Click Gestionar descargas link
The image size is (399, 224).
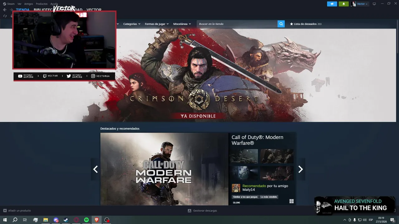point(205,211)
